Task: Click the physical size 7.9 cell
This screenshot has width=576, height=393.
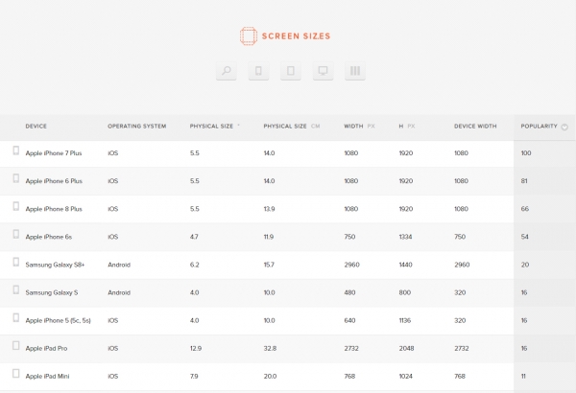Action: 194,377
